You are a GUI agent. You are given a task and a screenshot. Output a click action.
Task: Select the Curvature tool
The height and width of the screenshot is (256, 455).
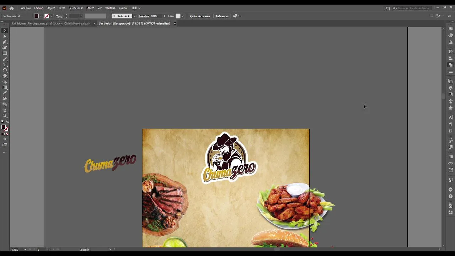point(5,48)
